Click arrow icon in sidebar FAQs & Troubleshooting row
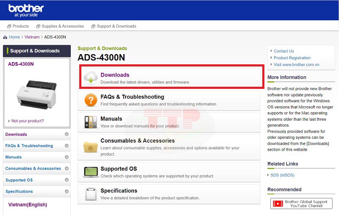Screen dimensions: 339x215 [67, 146]
